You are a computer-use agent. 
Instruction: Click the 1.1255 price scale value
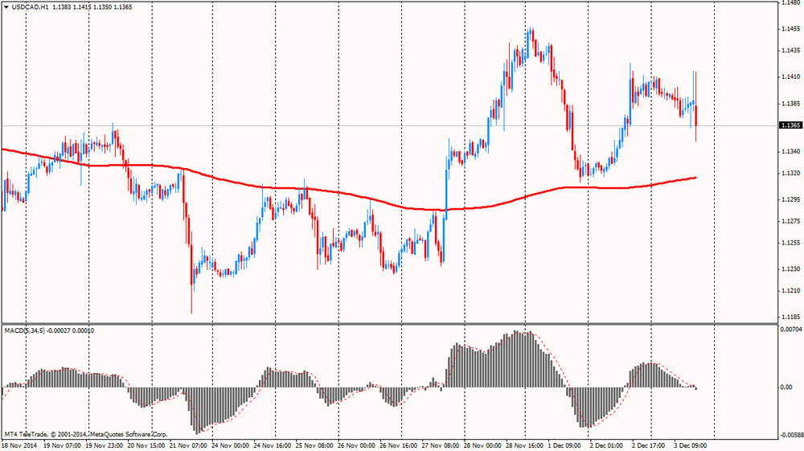pos(790,243)
